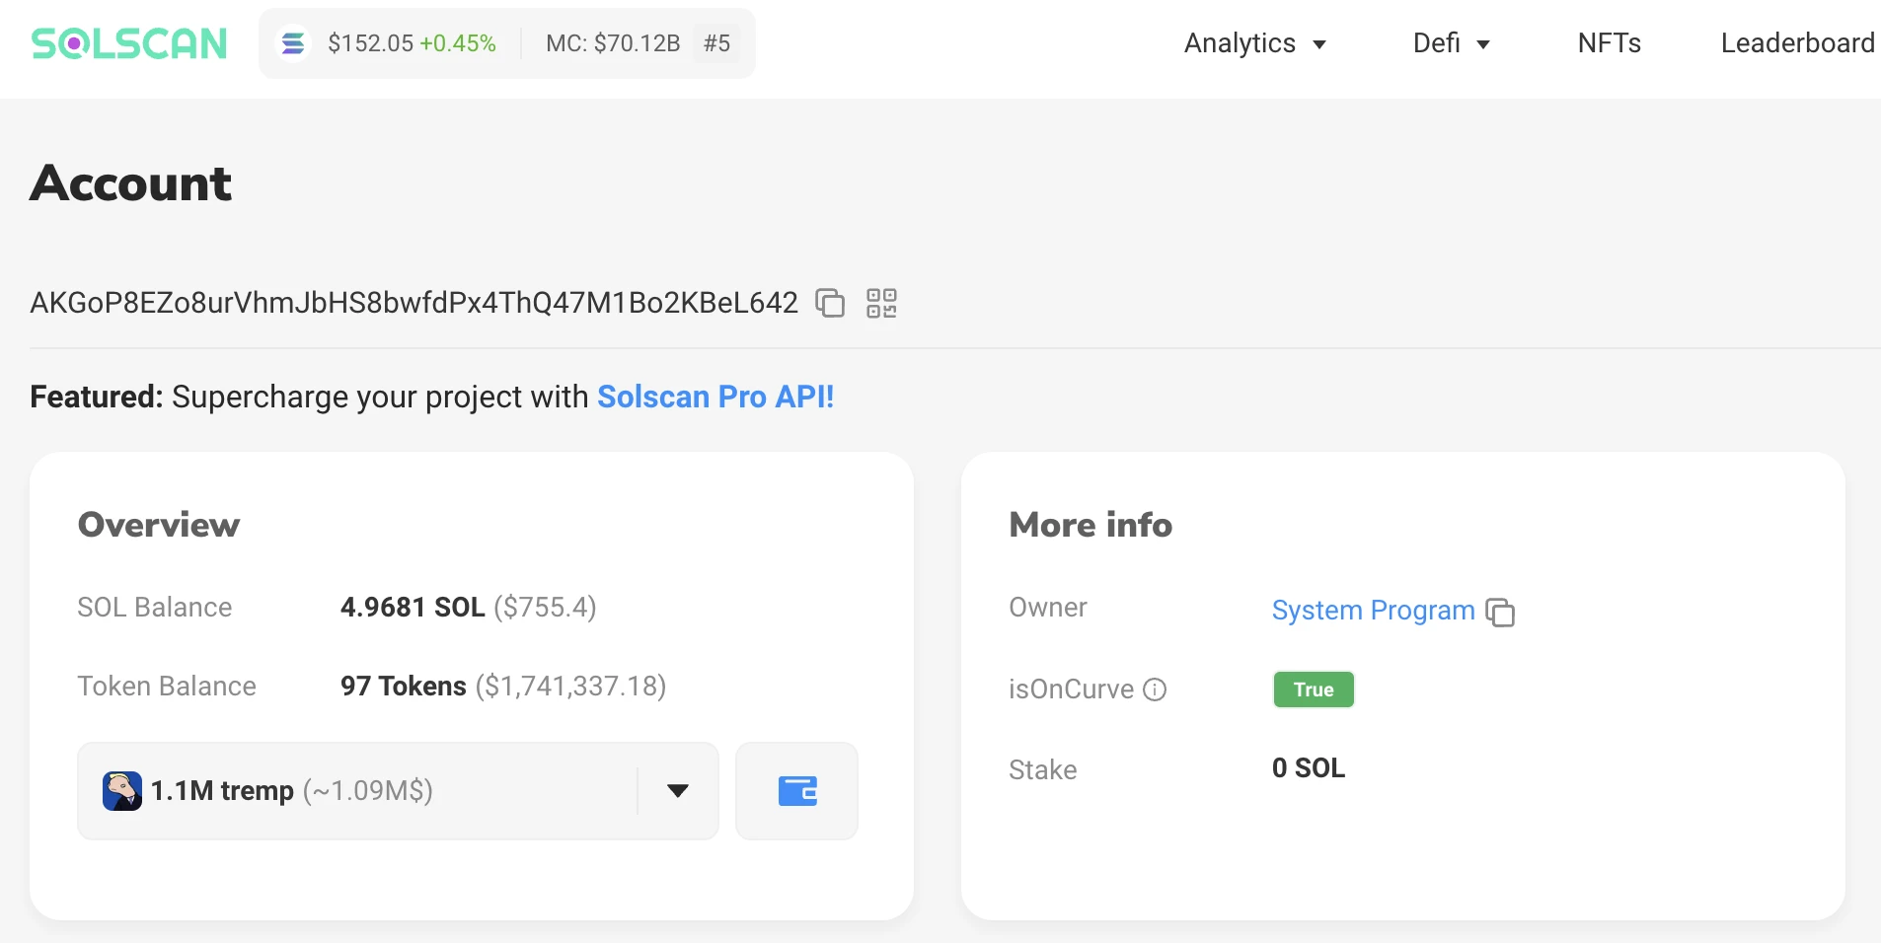Viewport: 1881px width, 943px height.
Task: Click the tremp token avatar icon
Action: click(122, 791)
